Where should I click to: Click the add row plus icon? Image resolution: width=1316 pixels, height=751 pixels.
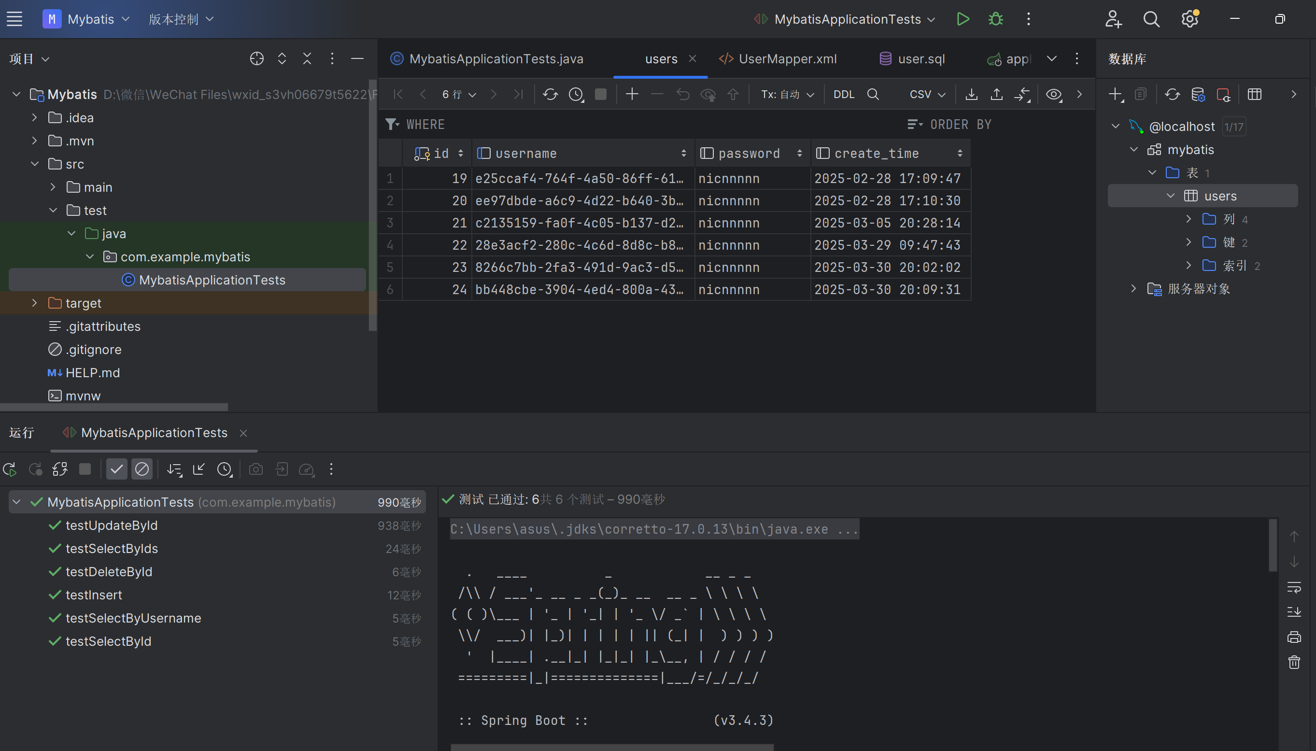click(632, 94)
